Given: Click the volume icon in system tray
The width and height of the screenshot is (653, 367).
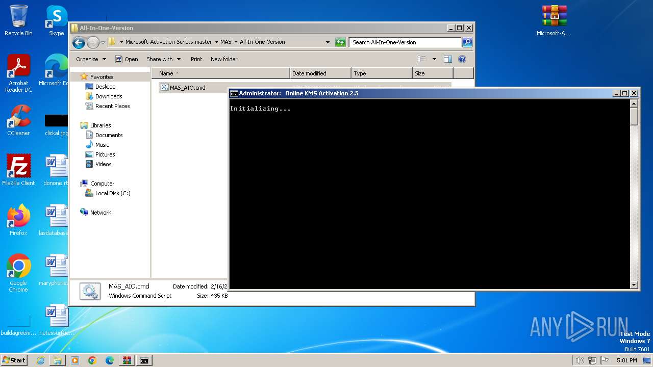Looking at the screenshot, I should (580, 360).
